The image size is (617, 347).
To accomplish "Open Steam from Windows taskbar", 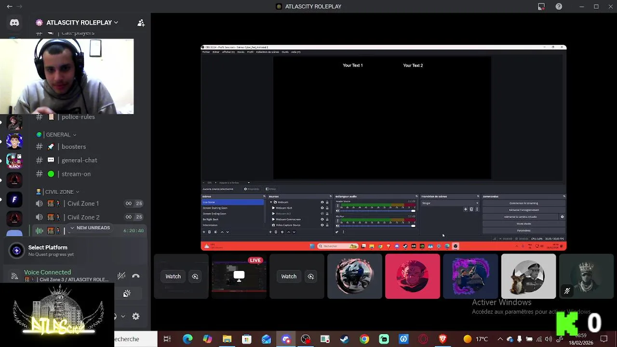I will (345, 339).
